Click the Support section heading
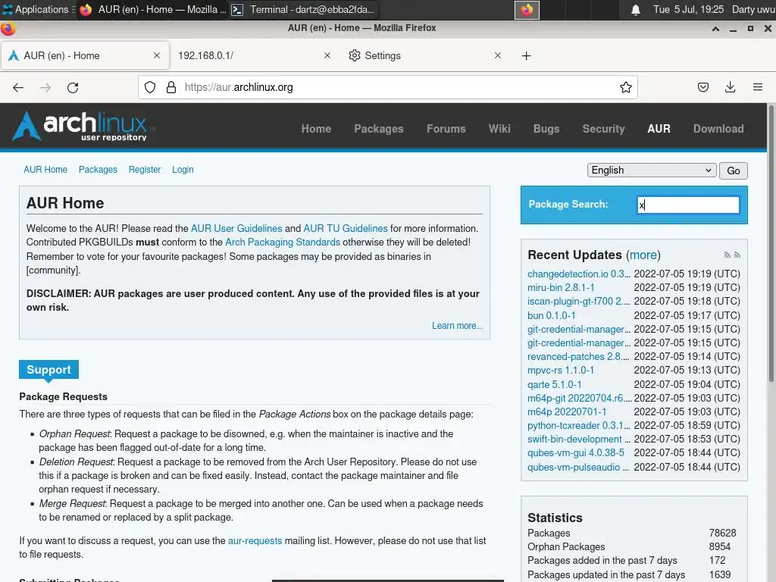The width and height of the screenshot is (776, 582). click(48, 370)
